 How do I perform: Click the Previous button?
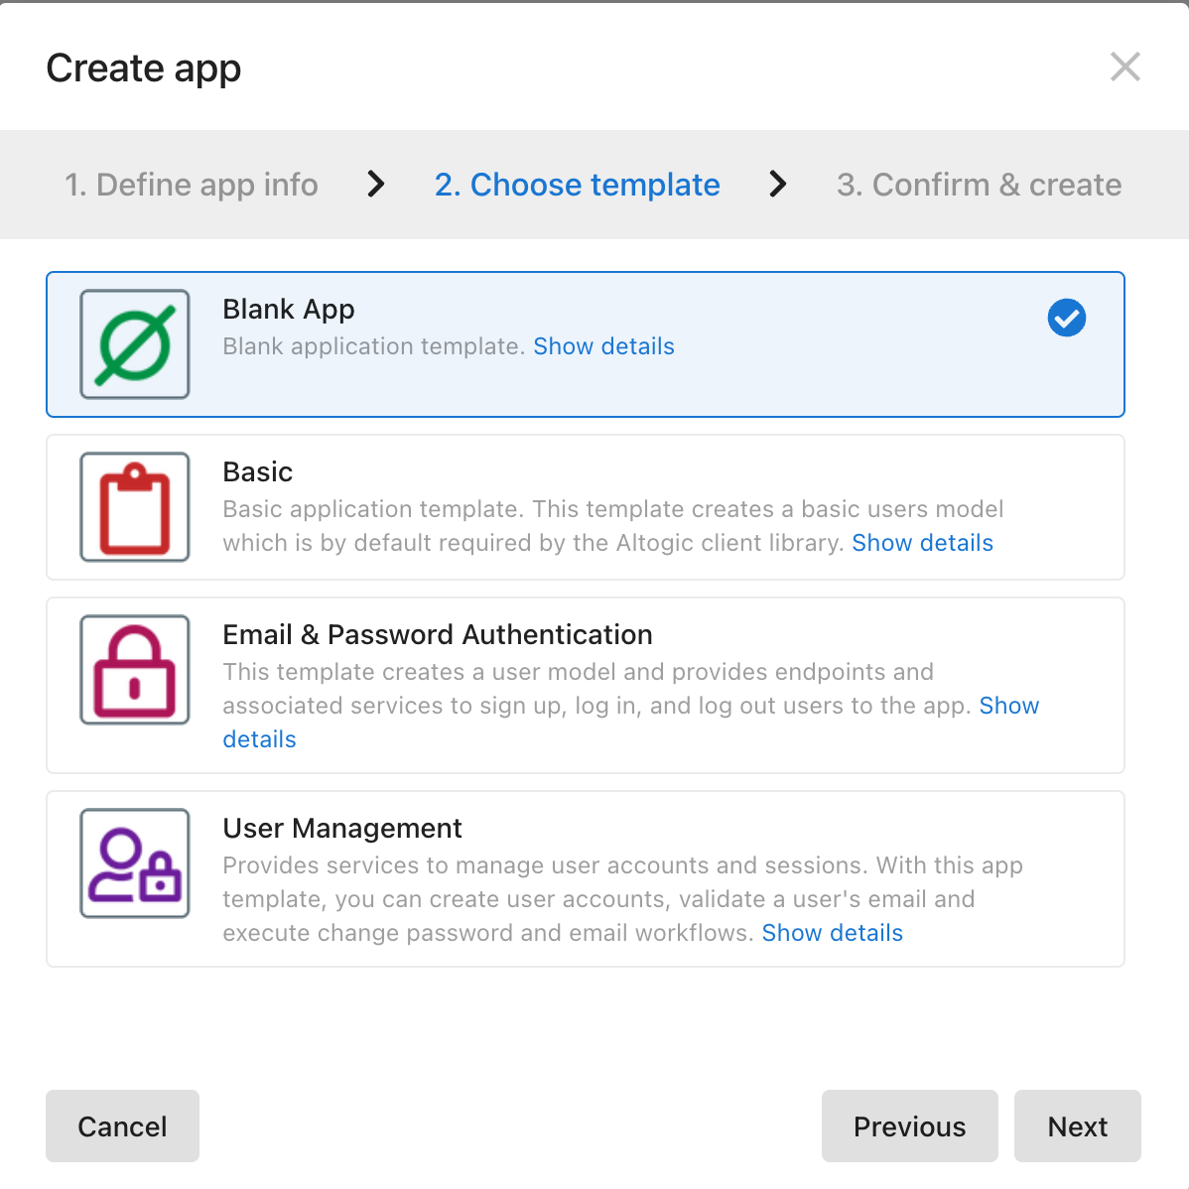[908, 1126]
